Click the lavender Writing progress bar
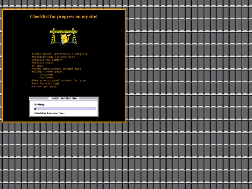 (x=65, y=109)
